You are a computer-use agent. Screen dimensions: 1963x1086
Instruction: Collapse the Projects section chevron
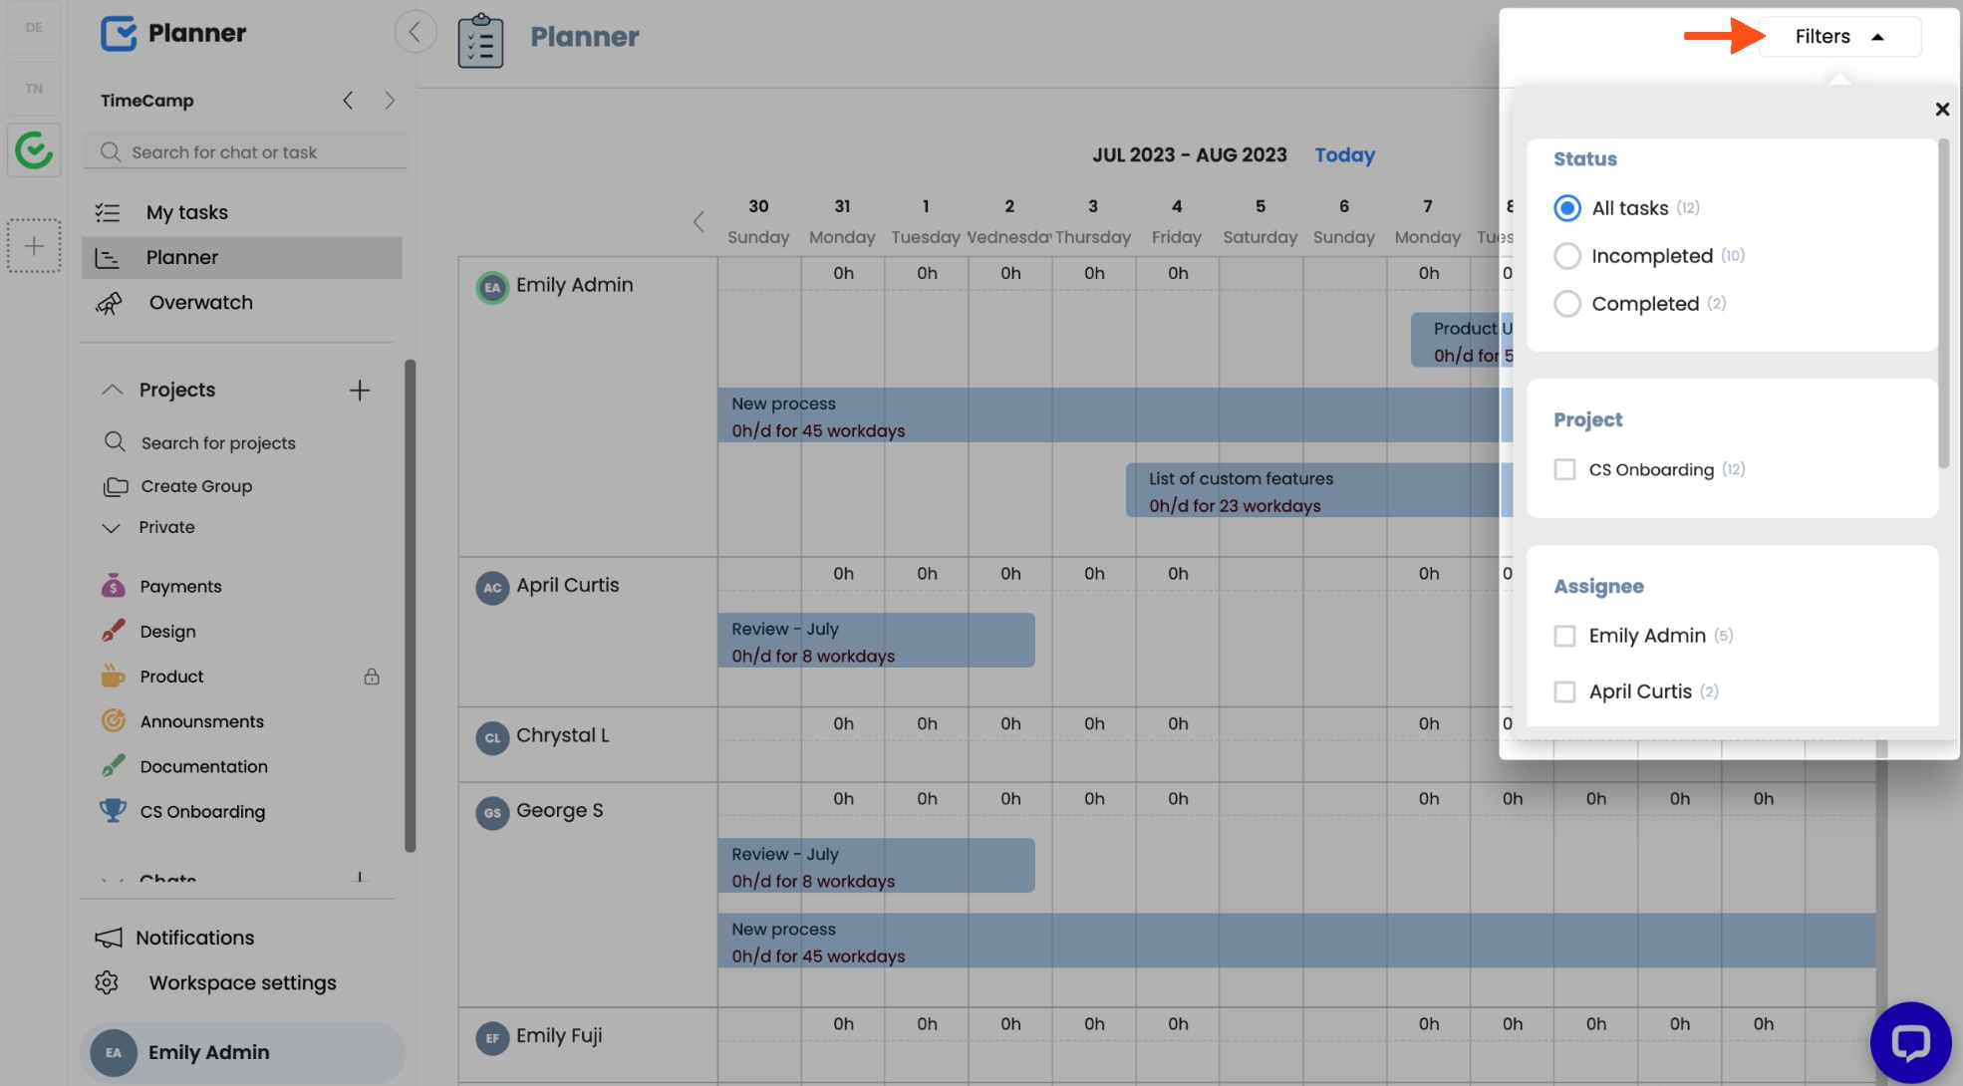click(x=112, y=390)
